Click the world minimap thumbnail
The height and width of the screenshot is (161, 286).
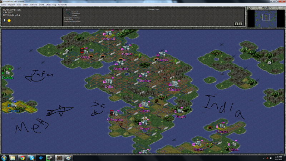[x=266, y=19]
